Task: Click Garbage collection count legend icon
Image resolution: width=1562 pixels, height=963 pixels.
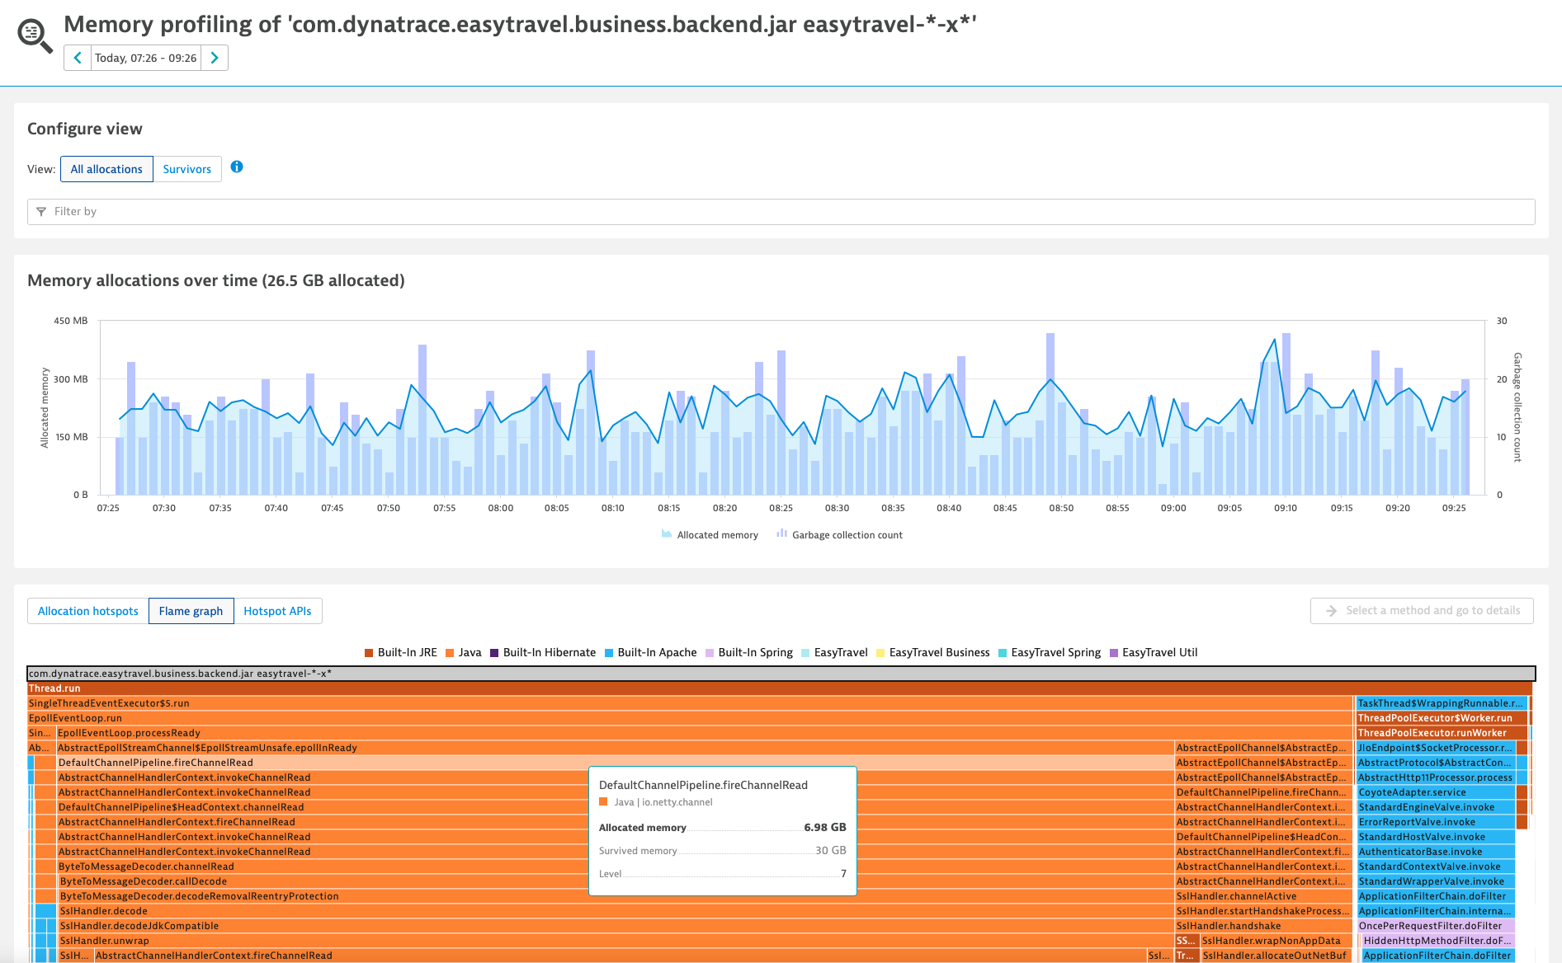Action: [781, 534]
